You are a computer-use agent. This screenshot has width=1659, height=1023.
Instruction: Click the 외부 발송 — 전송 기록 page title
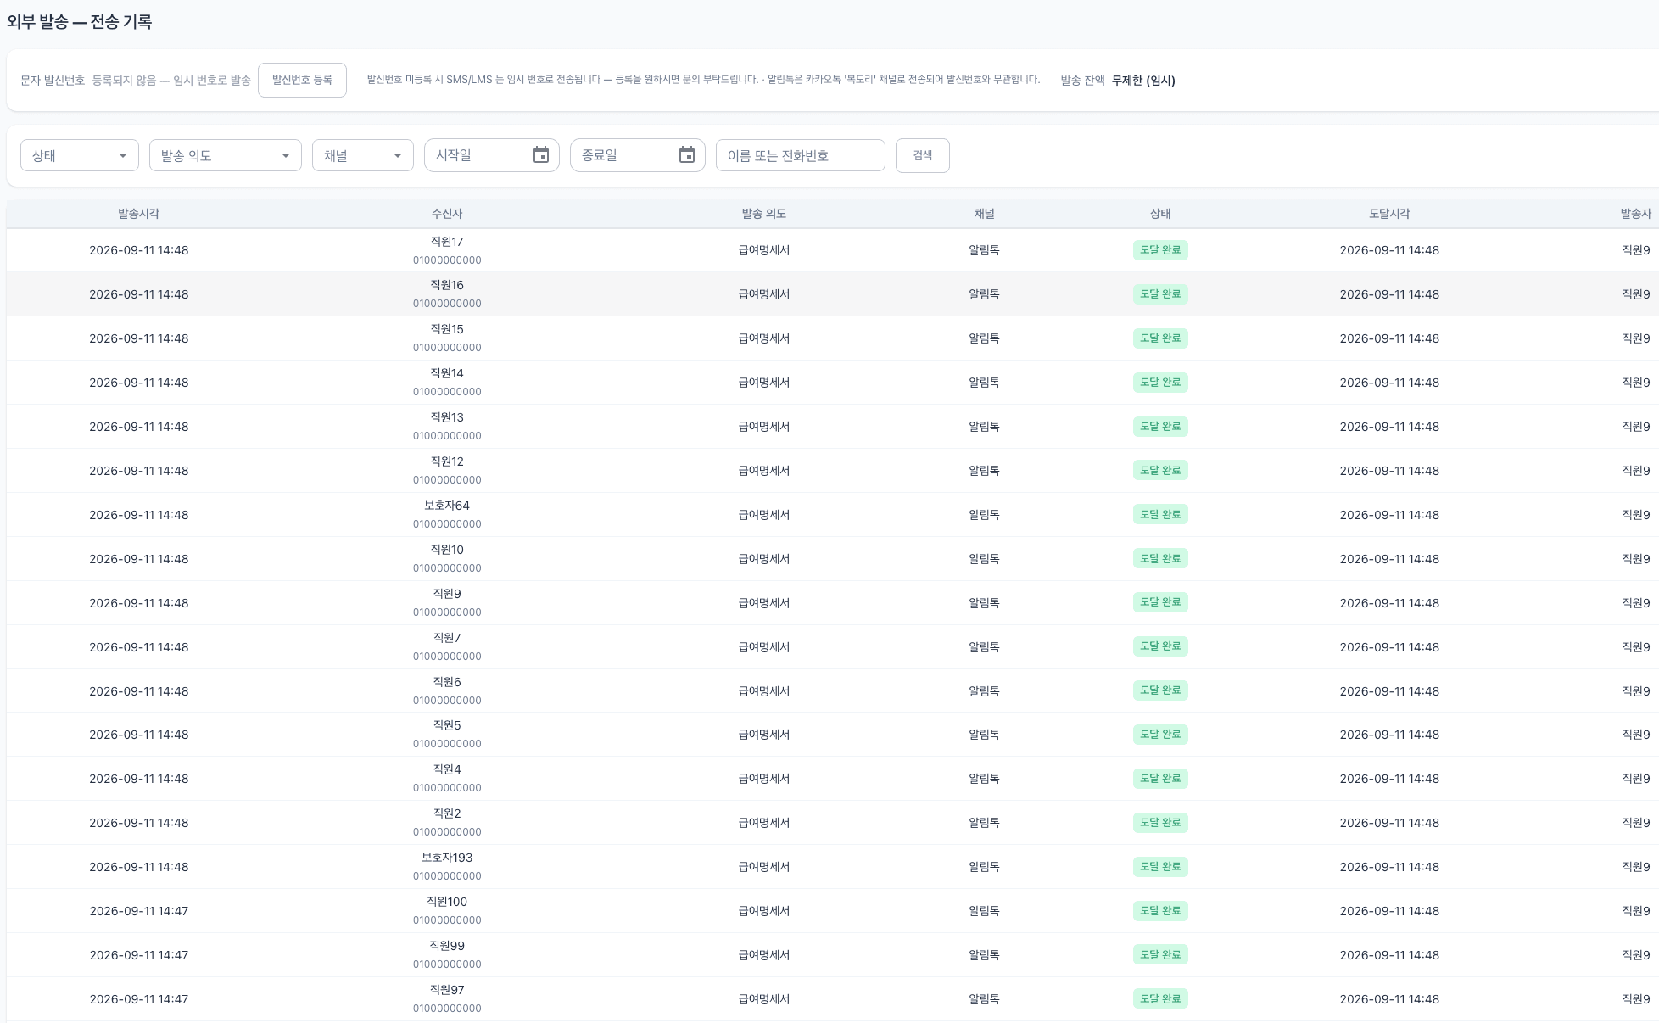click(x=80, y=22)
